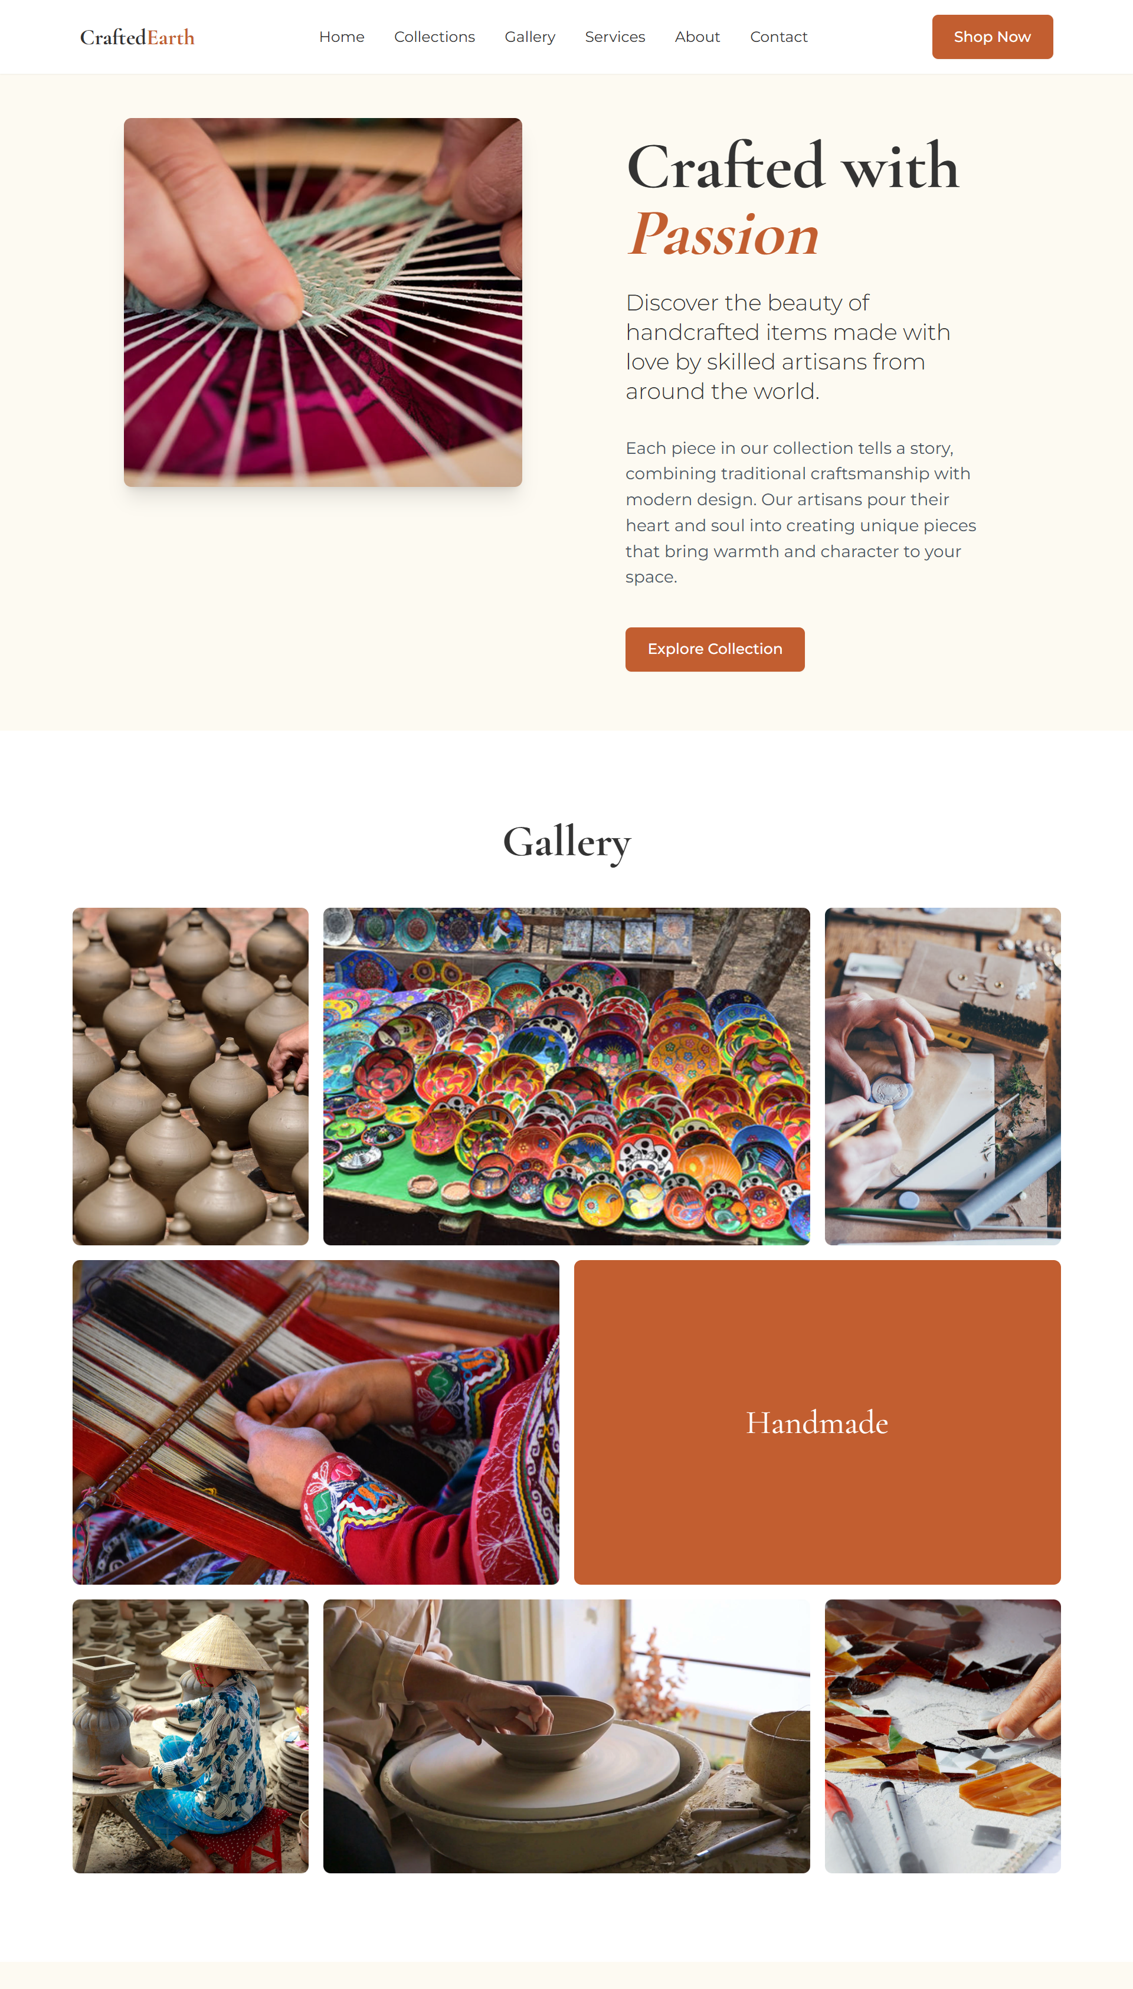Viewport: 1133px width, 1989px height.
Task: View the red loom weaving photo
Action: point(316,1422)
